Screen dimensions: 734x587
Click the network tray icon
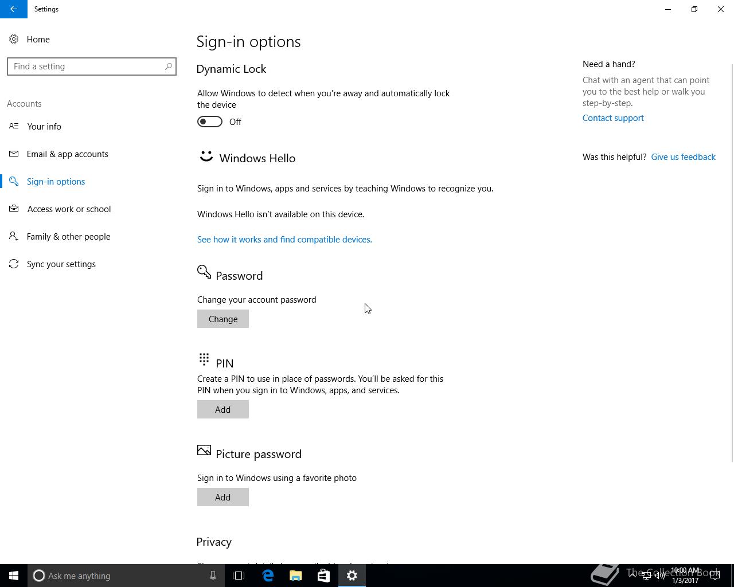646,576
